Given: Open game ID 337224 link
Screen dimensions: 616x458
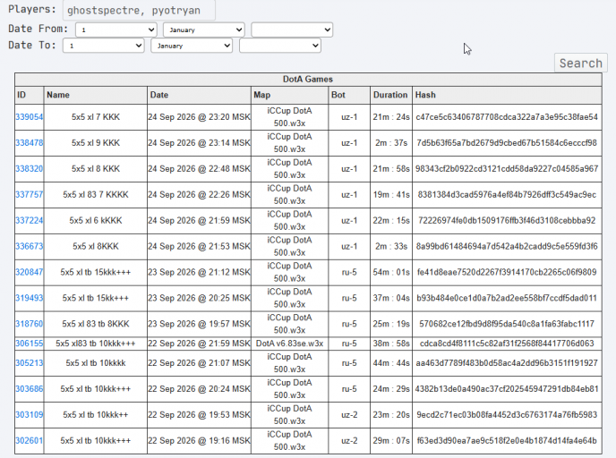Looking at the screenshot, I should click(x=29, y=221).
